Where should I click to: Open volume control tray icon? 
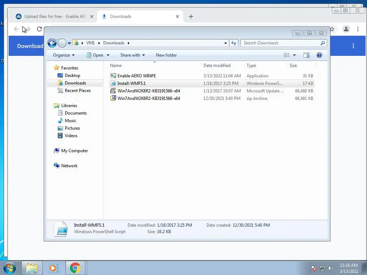330,269
